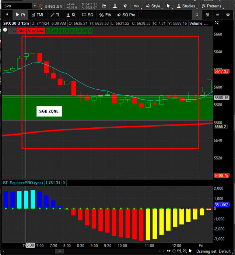
Task: Open the cursor drawing tools menu
Action: pos(169,6)
